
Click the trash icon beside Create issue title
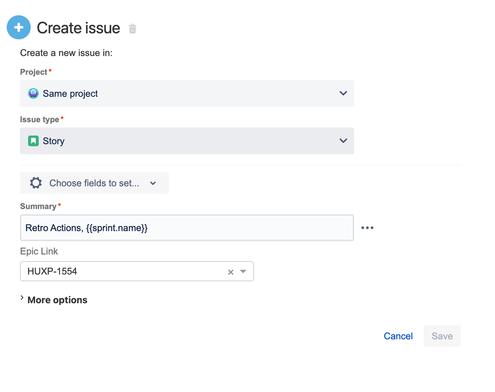point(132,29)
